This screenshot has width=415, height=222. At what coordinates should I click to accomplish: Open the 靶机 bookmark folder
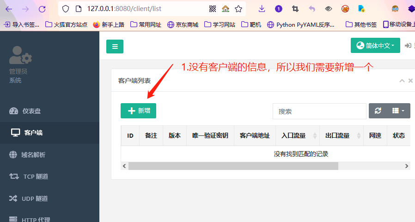[251, 24]
